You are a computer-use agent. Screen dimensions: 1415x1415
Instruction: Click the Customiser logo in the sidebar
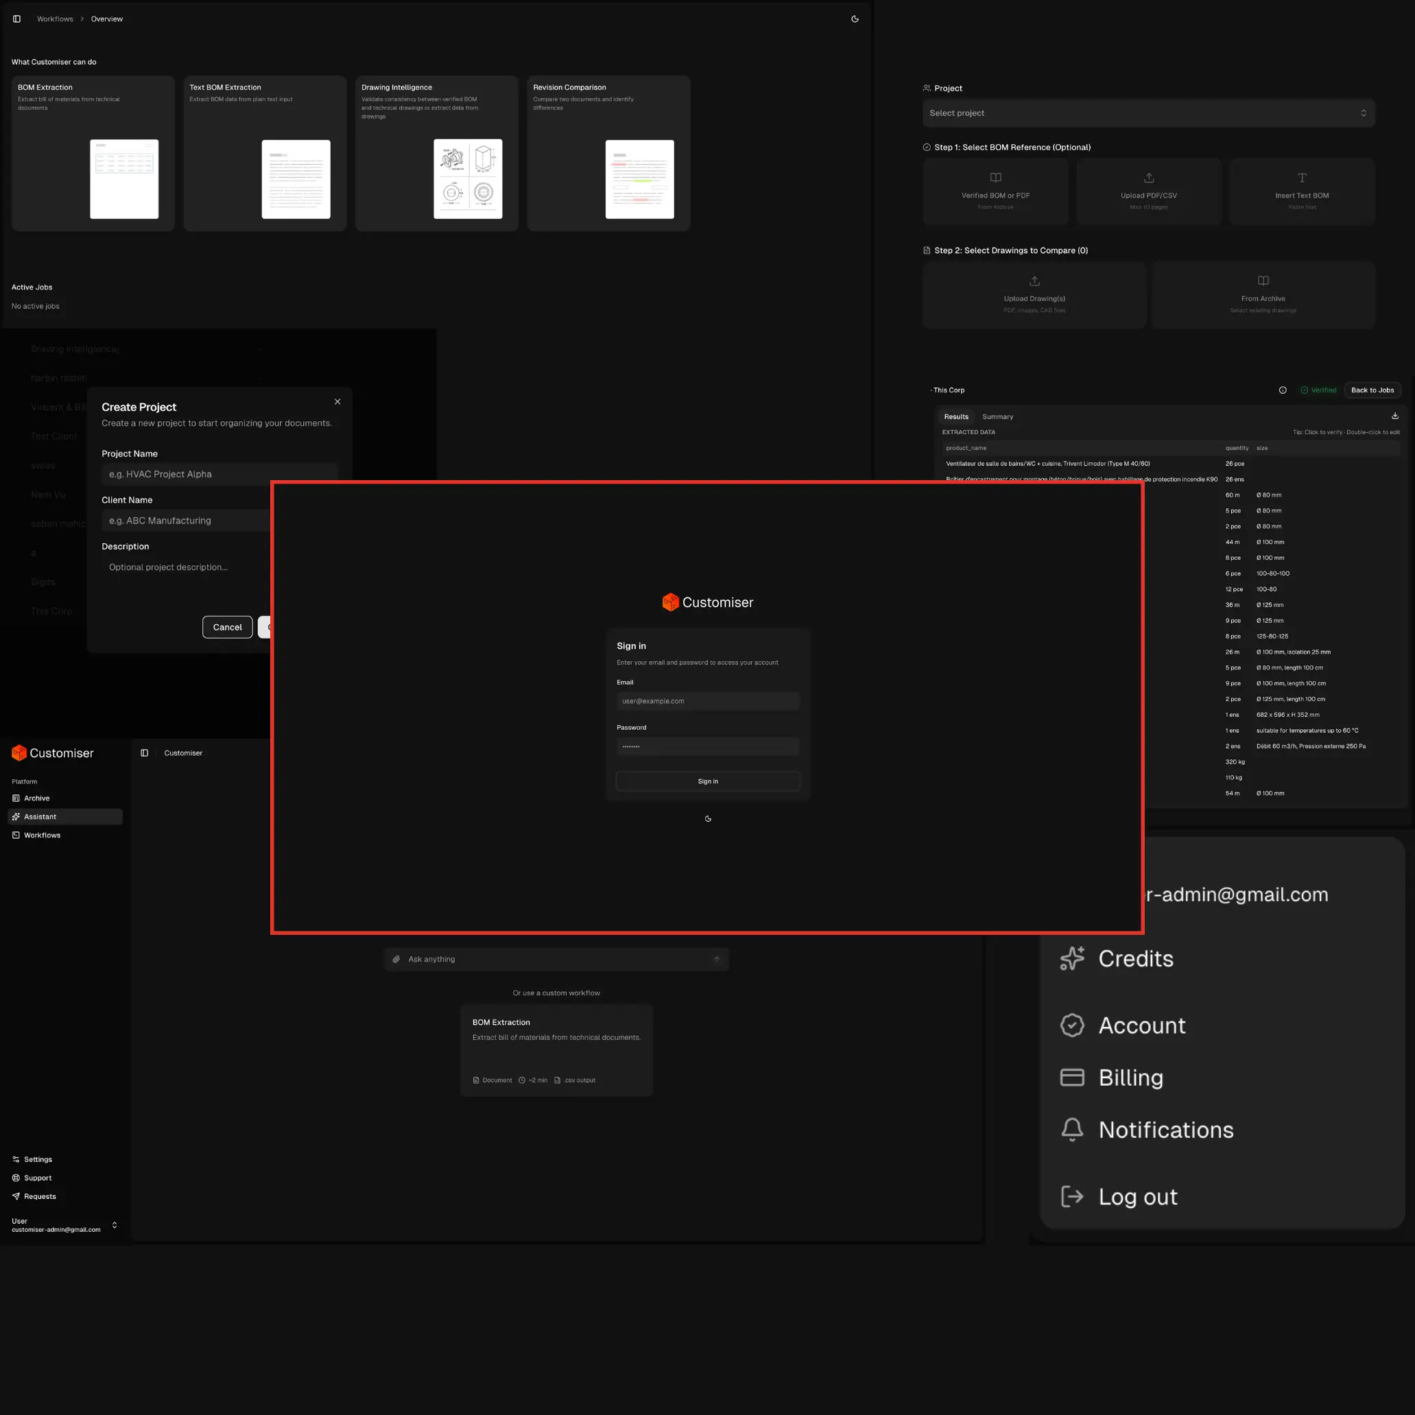pos(53,753)
